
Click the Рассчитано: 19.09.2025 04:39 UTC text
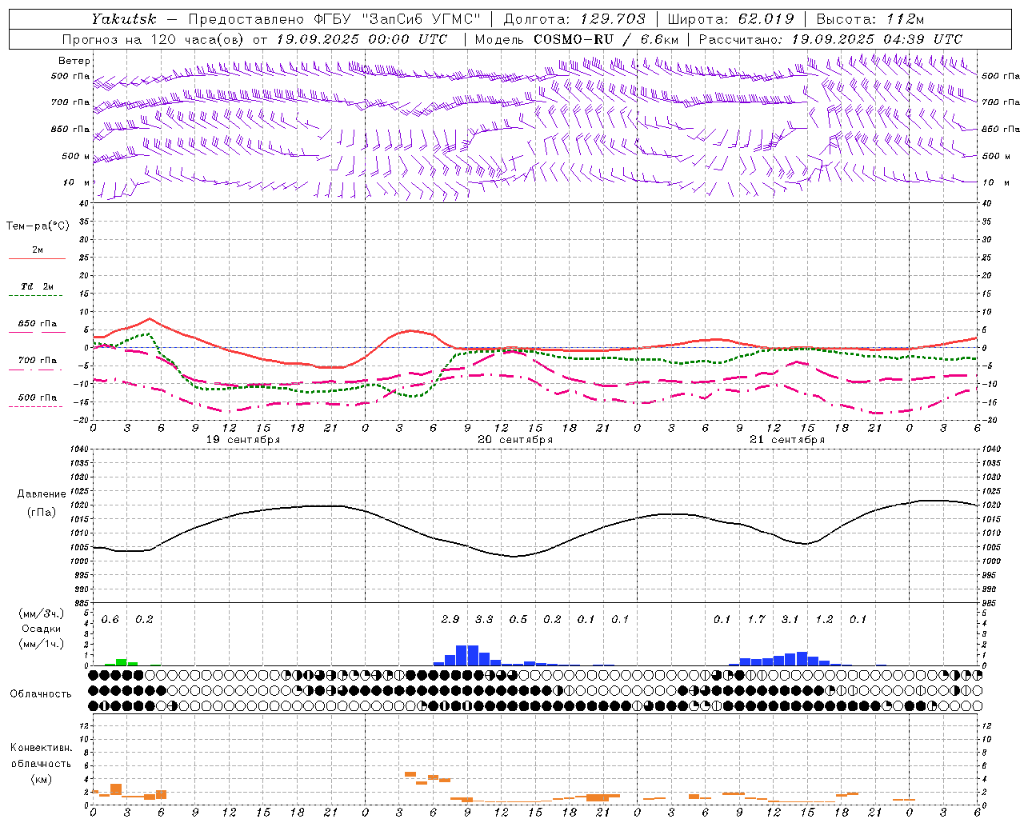pos(830,39)
